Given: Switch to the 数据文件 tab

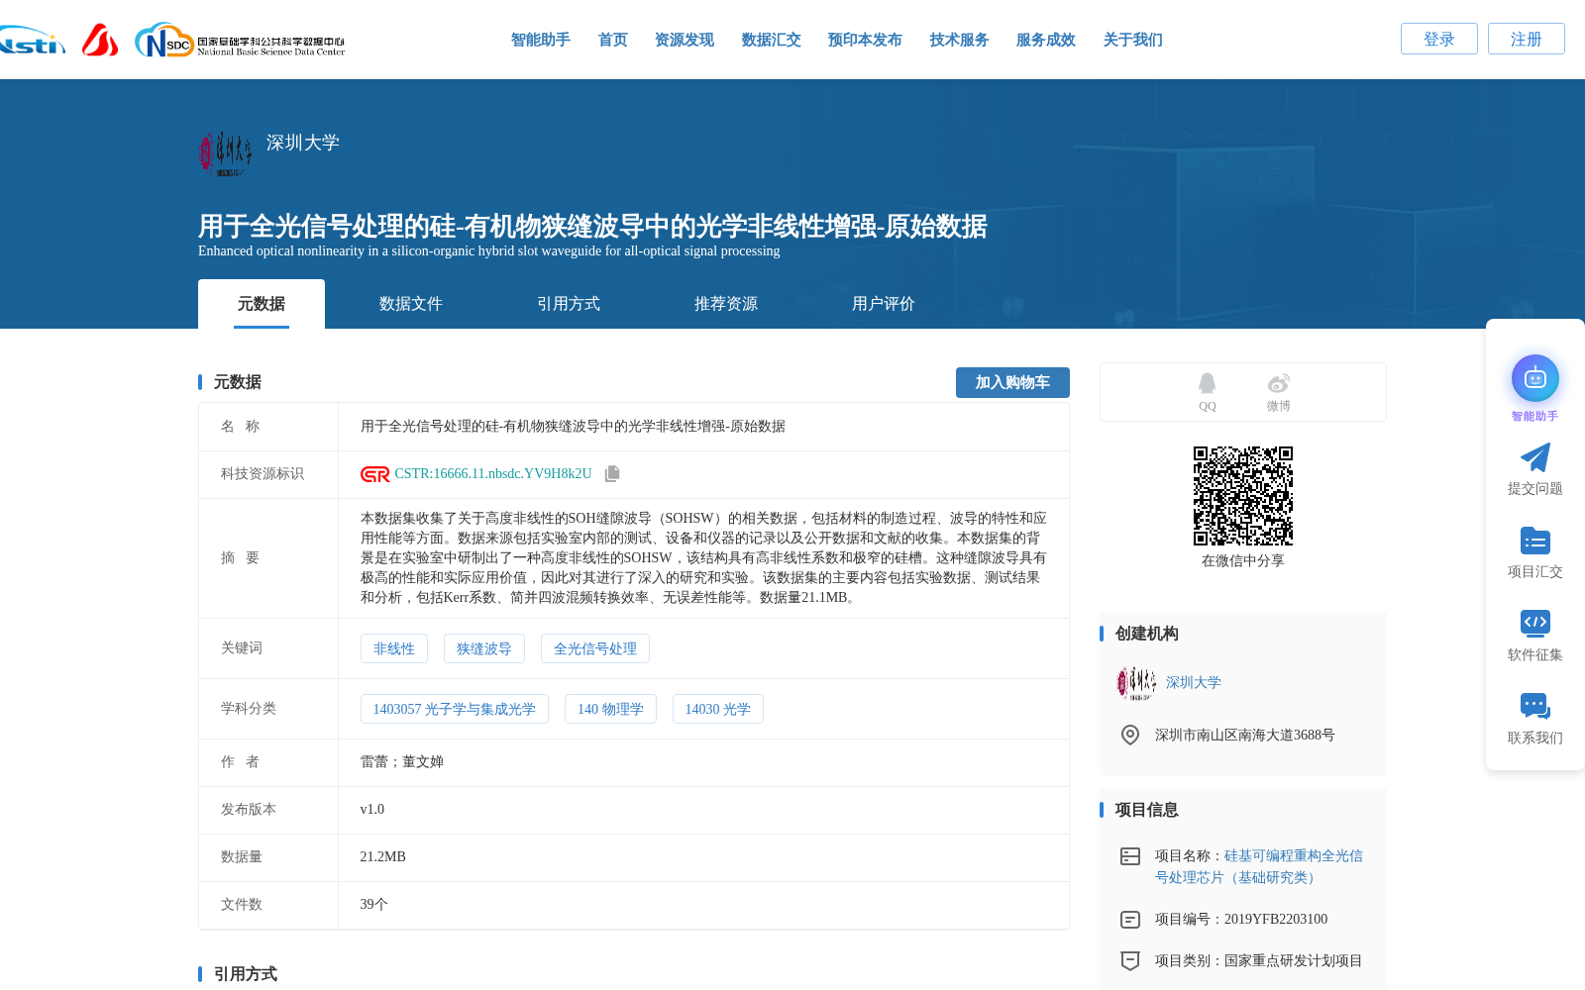Looking at the screenshot, I should 411,304.
